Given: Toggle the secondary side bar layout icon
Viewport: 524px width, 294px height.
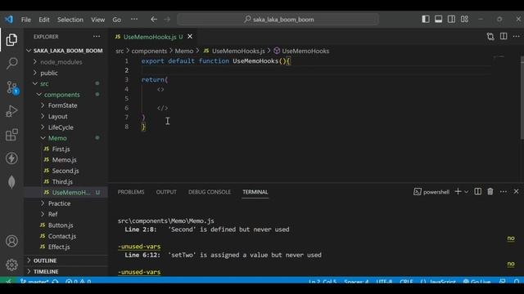Looking at the screenshot, I should click(x=451, y=19).
